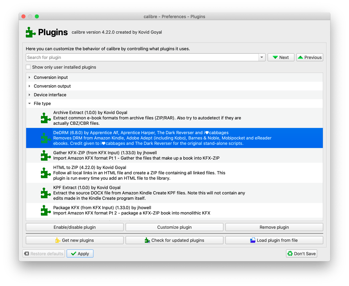Click the green Next arrow button
The image size is (349, 286).
(280, 58)
